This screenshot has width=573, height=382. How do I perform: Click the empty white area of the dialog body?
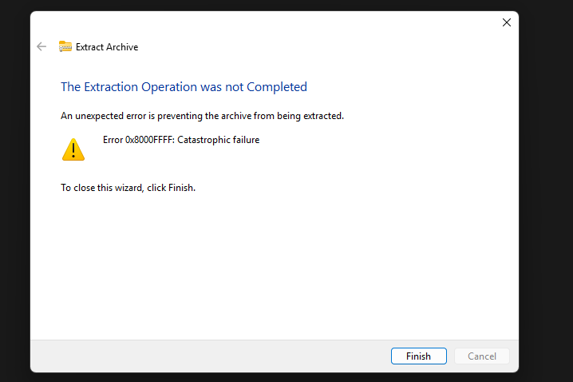(x=274, y=267)
